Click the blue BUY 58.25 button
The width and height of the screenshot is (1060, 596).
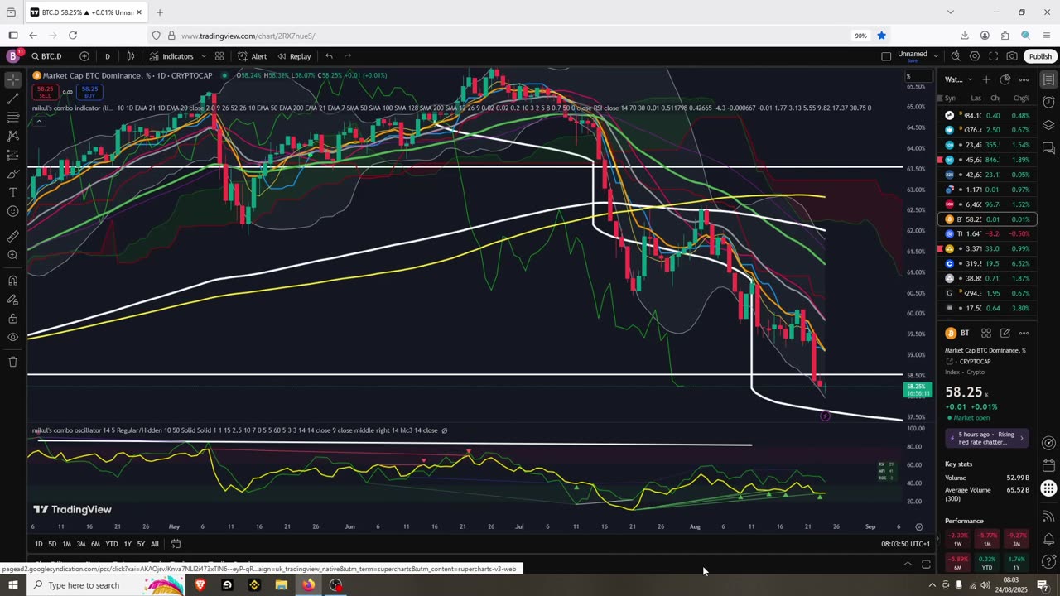tap(89, 91)
